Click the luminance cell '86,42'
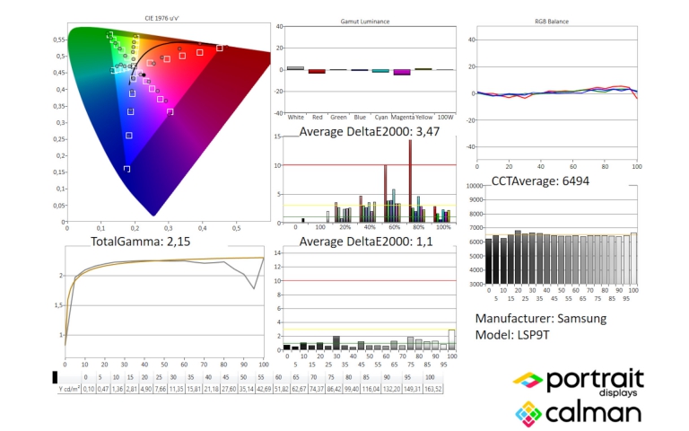The image size is (689, 431). coord(334,389)
